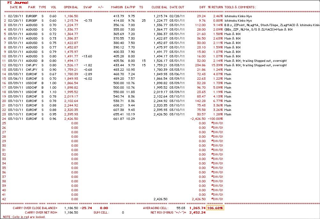The image size is (320, 219).
Task: Click EA/PIP value 10.19 in row 23
Action: [x=130, y=114]
